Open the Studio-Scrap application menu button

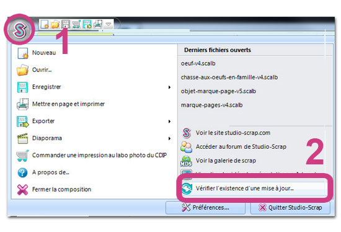(x=20, y=30)
